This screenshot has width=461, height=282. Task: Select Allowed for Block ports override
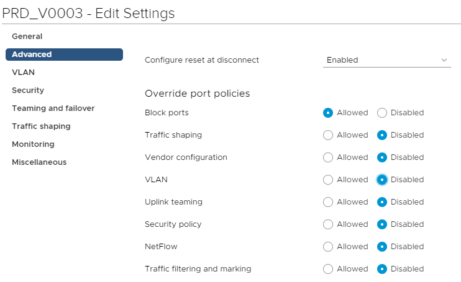(x=328, y=113)
